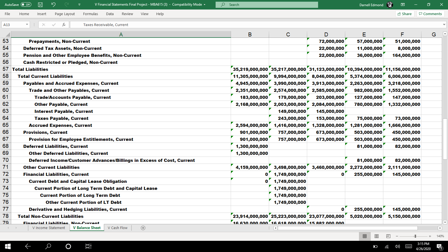The height and width of the screenshot is (252, 448).
Task: Switch to Page Break Preview icon
Action: 388,236
